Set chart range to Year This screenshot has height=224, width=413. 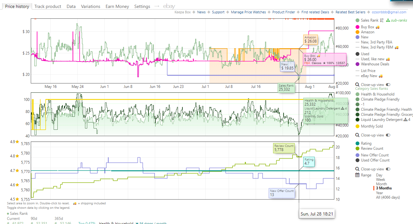(x=379, y=193)
